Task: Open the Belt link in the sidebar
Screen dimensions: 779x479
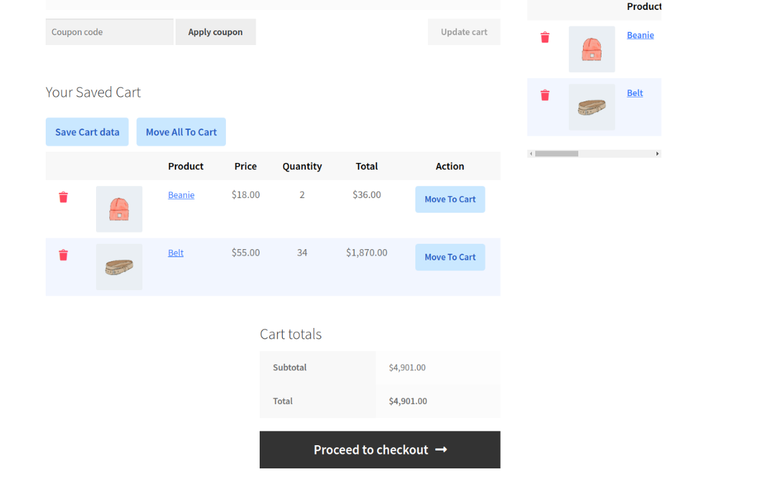Action: [x=635, y=93]
